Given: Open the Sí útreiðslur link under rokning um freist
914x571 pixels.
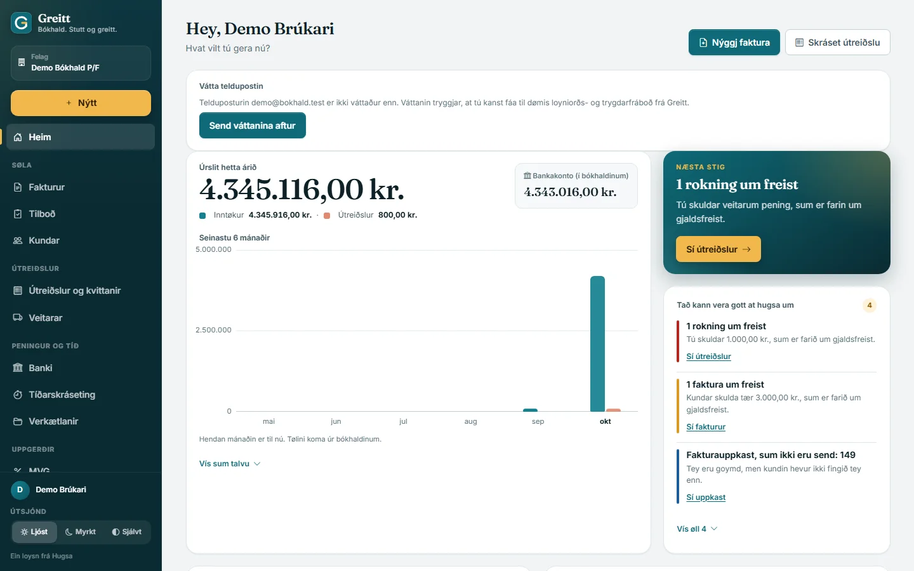Looking at the screenshot, I should [x=708, y=357].
